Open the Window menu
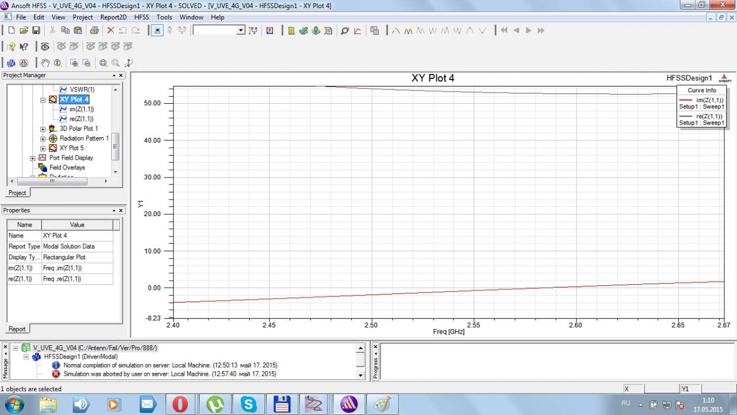This screenshot has width=737, height=415. coord(191,17)
